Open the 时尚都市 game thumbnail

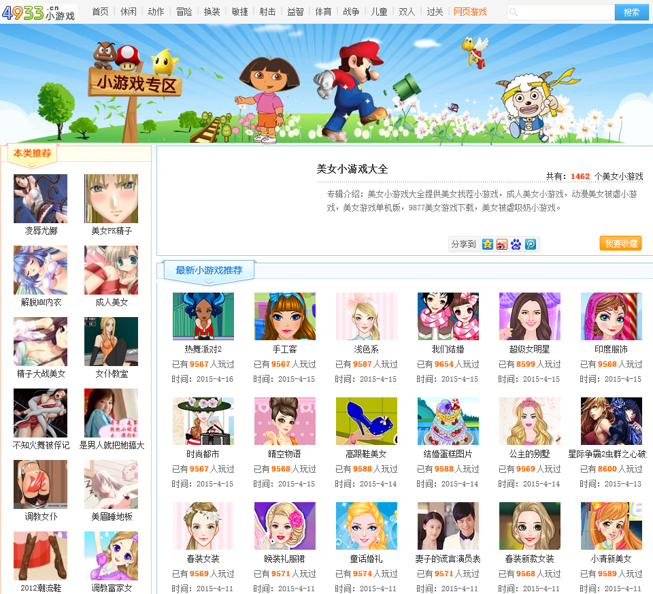pyautogui.click(x=203, y=421)
